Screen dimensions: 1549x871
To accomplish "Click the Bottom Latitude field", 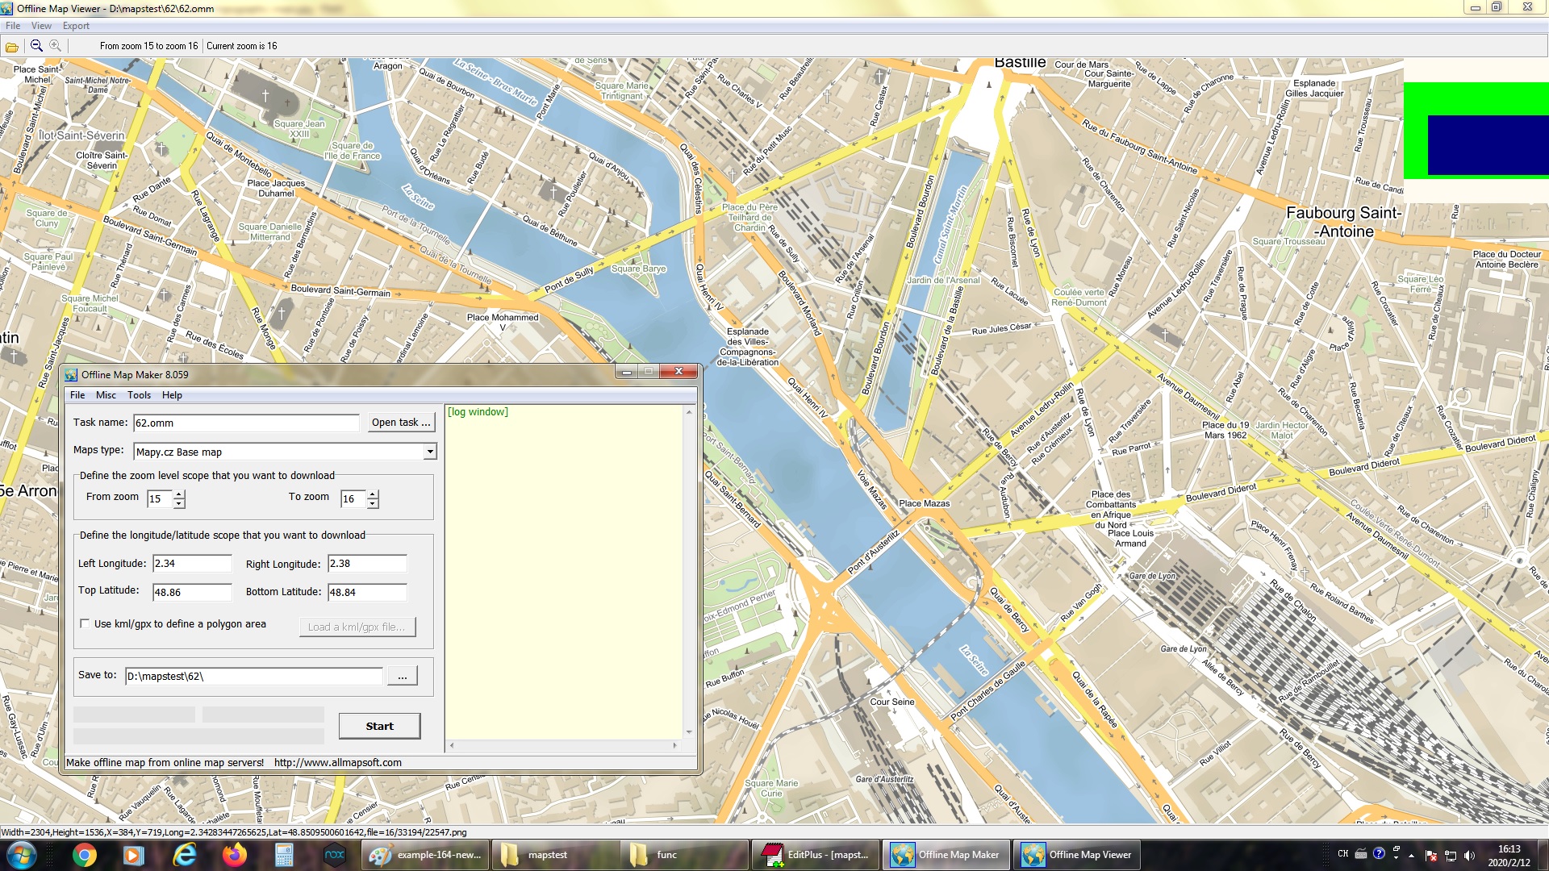I will (x=367, y=592).
